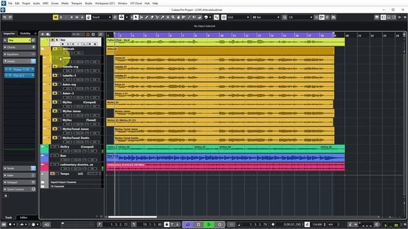
Task: Mute the Isabella-org track
Action: (x=55, y=67)
